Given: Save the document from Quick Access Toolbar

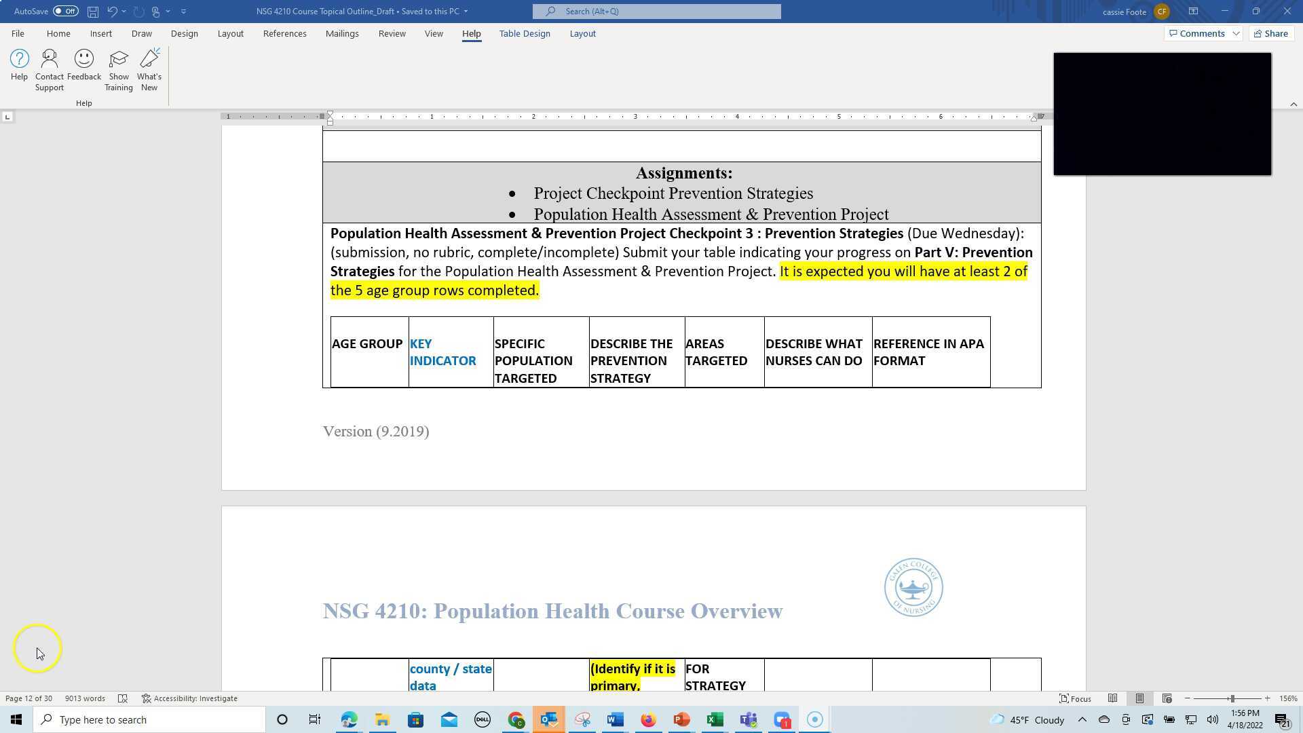Looking at the screenshot, I should pos(93,11).
